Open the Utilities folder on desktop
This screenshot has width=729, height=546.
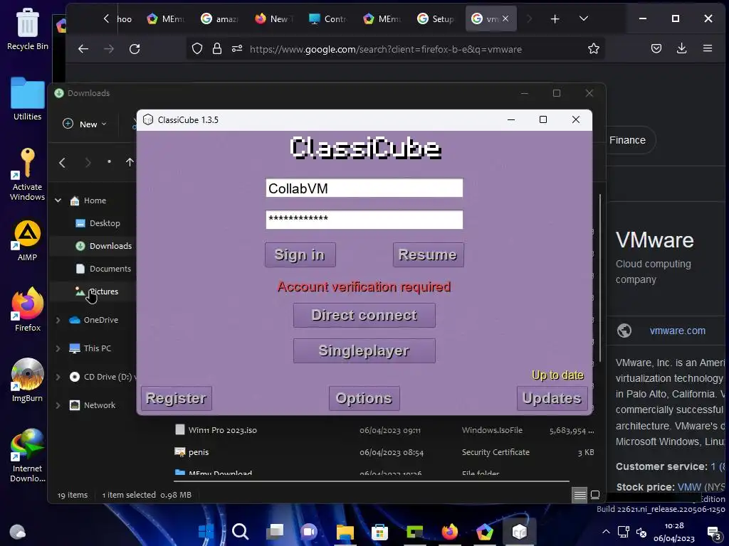(x=28, y=99)
